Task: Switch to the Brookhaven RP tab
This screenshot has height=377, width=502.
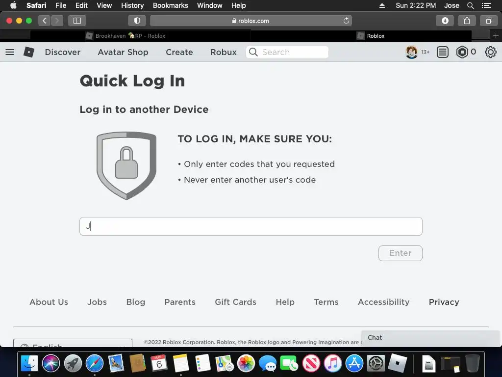Action: click(125, 35)
